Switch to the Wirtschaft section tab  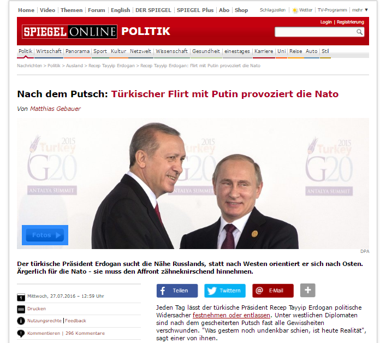[x=49, y=51]
